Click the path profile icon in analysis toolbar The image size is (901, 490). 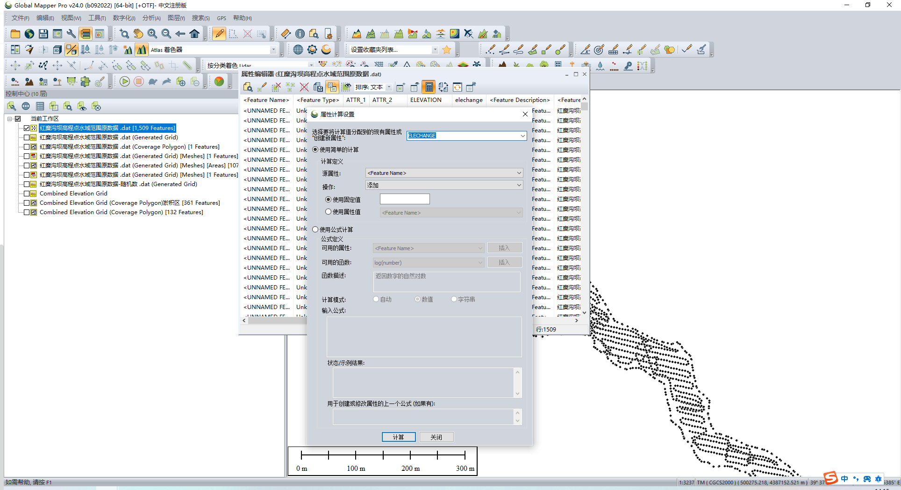click(357, 34)
